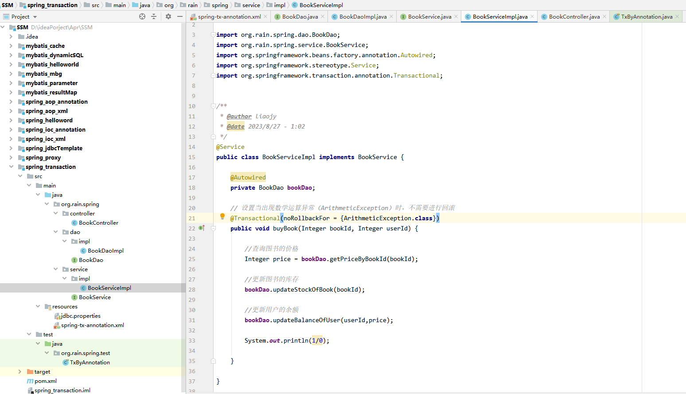The width and height of the screenshot is (686, 394).
Task: Collapse the spring_transaction module
Action: coord(11,167)
